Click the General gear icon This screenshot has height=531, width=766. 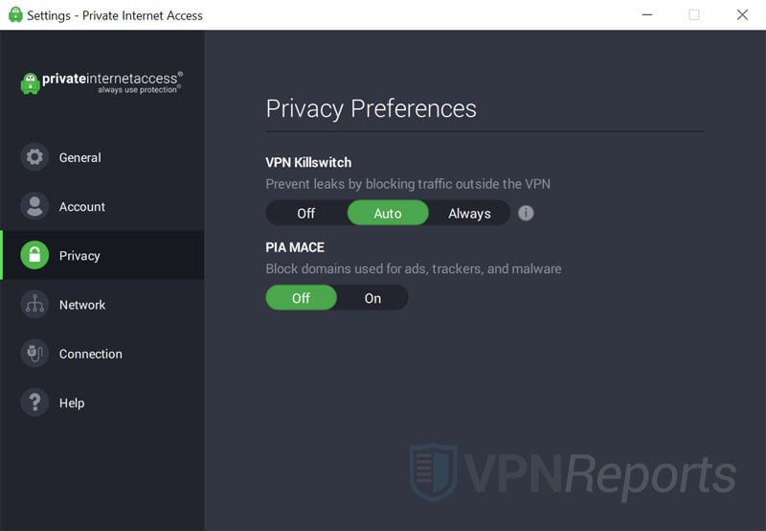pyautogui.click(x=34, y=157)
